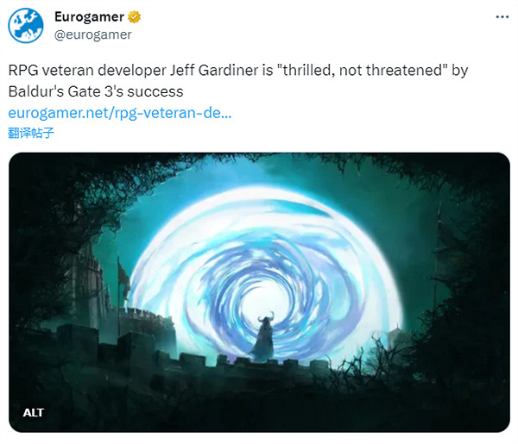The width and height of the screenshot is (518, 444).
Task: Click the gold verified badge beside Eurogamer
Action: coord(134,16)
